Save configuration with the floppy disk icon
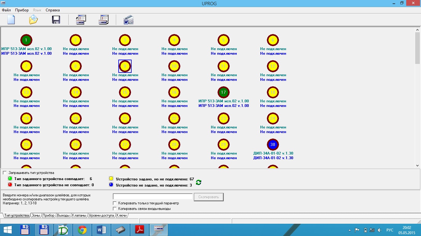421x236 pixels. point(56,20)
